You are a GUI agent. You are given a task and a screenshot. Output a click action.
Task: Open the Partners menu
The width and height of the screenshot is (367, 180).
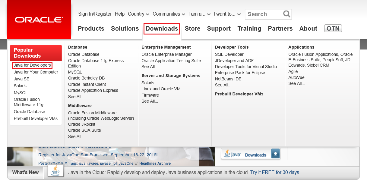[280, 28]
